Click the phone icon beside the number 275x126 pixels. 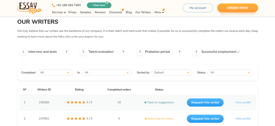coord(54,5)
